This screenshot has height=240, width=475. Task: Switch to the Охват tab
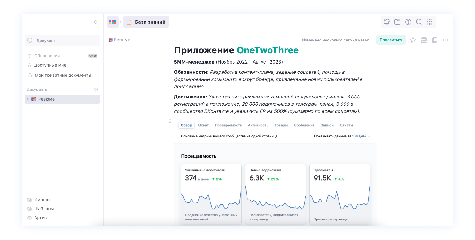pos(203,125)
